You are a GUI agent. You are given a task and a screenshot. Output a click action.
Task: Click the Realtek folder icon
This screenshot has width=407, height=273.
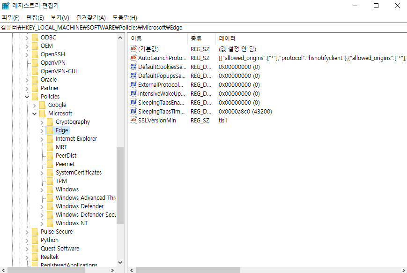click(35, 257)
